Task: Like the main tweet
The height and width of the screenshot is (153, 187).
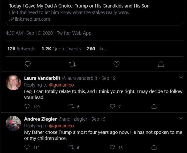Action: [x=116, y=64]
